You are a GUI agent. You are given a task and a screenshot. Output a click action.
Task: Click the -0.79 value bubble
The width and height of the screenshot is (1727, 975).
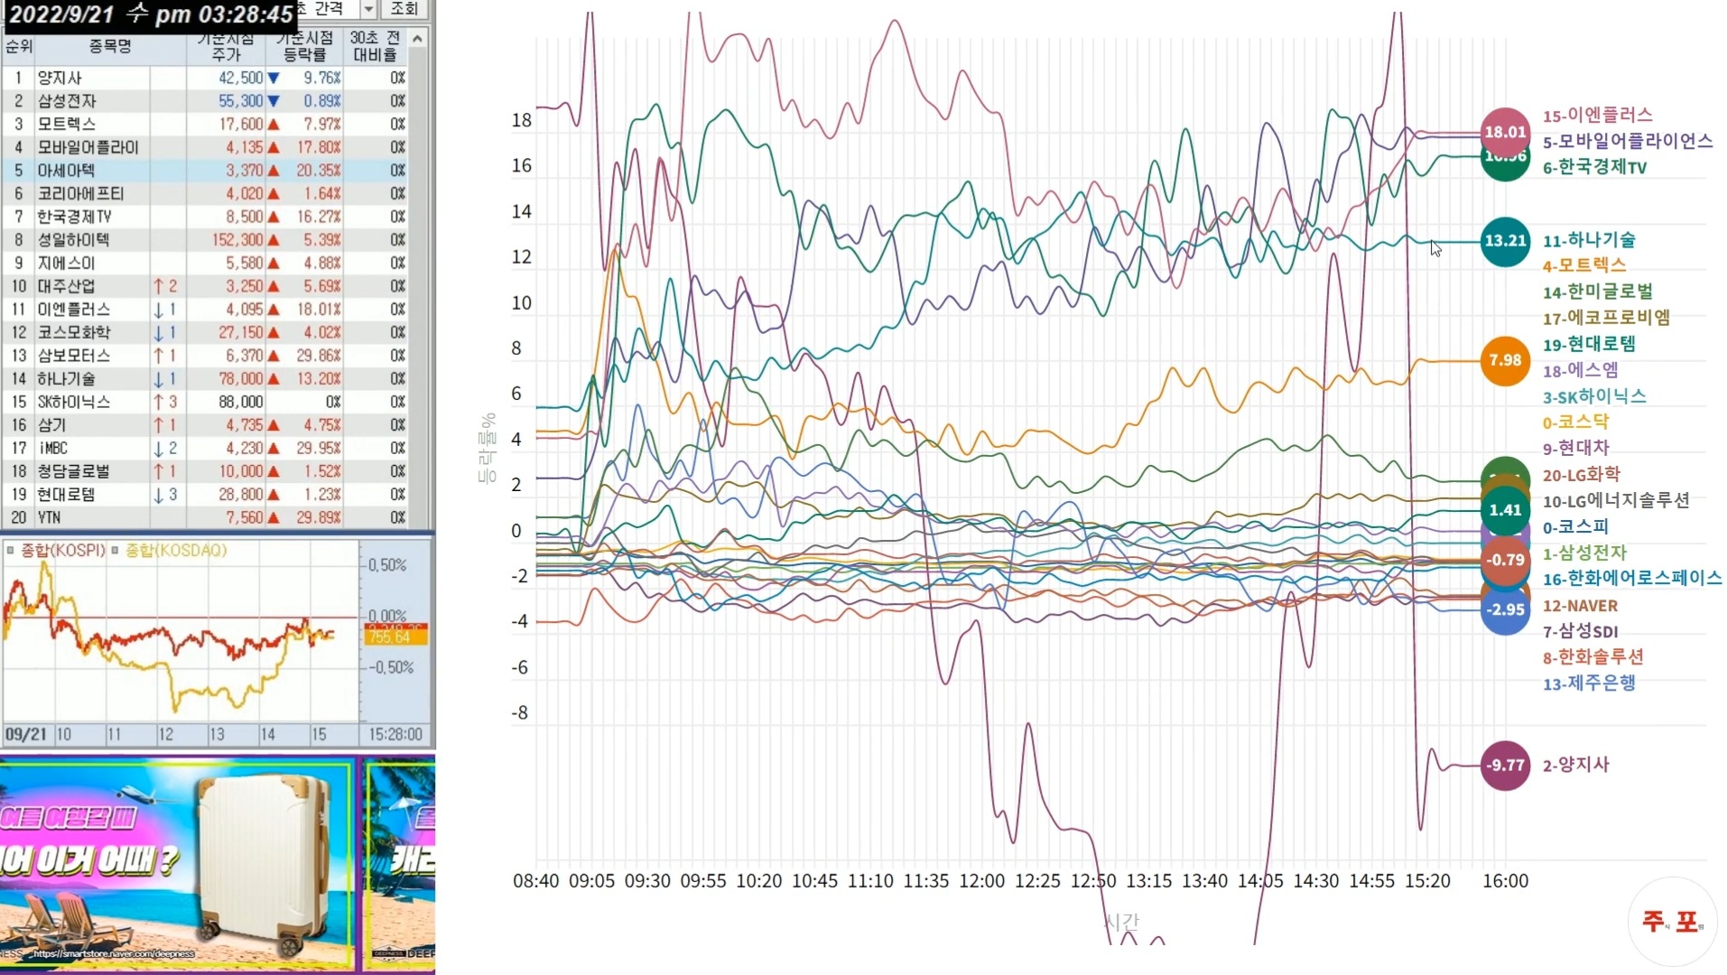click(1504, 561)
